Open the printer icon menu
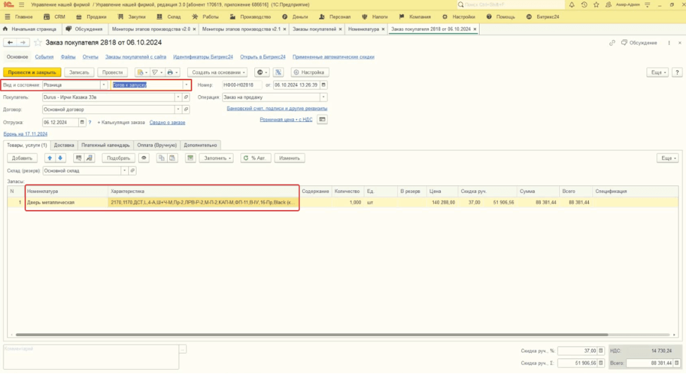The height and width of the screenshot is (374, 686). point(173,72)
